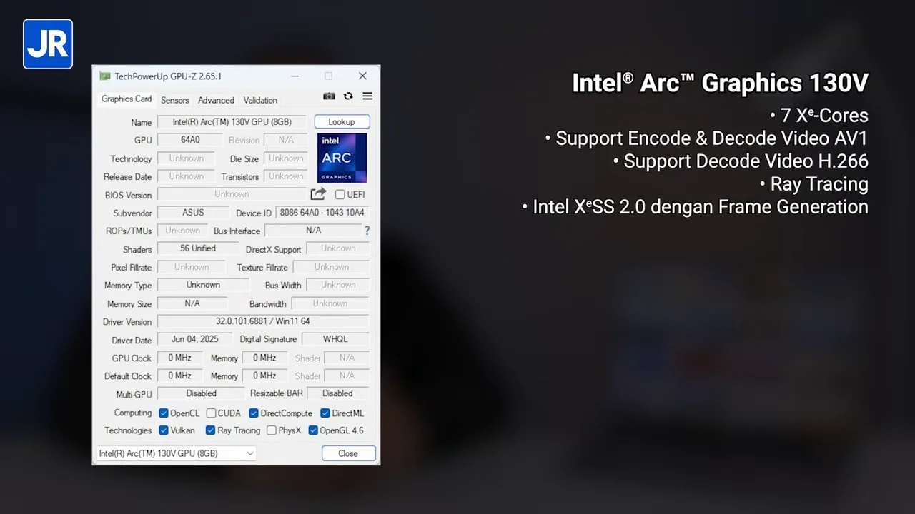Click the Intel ARC Graphics logo
This screenshot has width=915, height=514.
click(x=342, y=158)
